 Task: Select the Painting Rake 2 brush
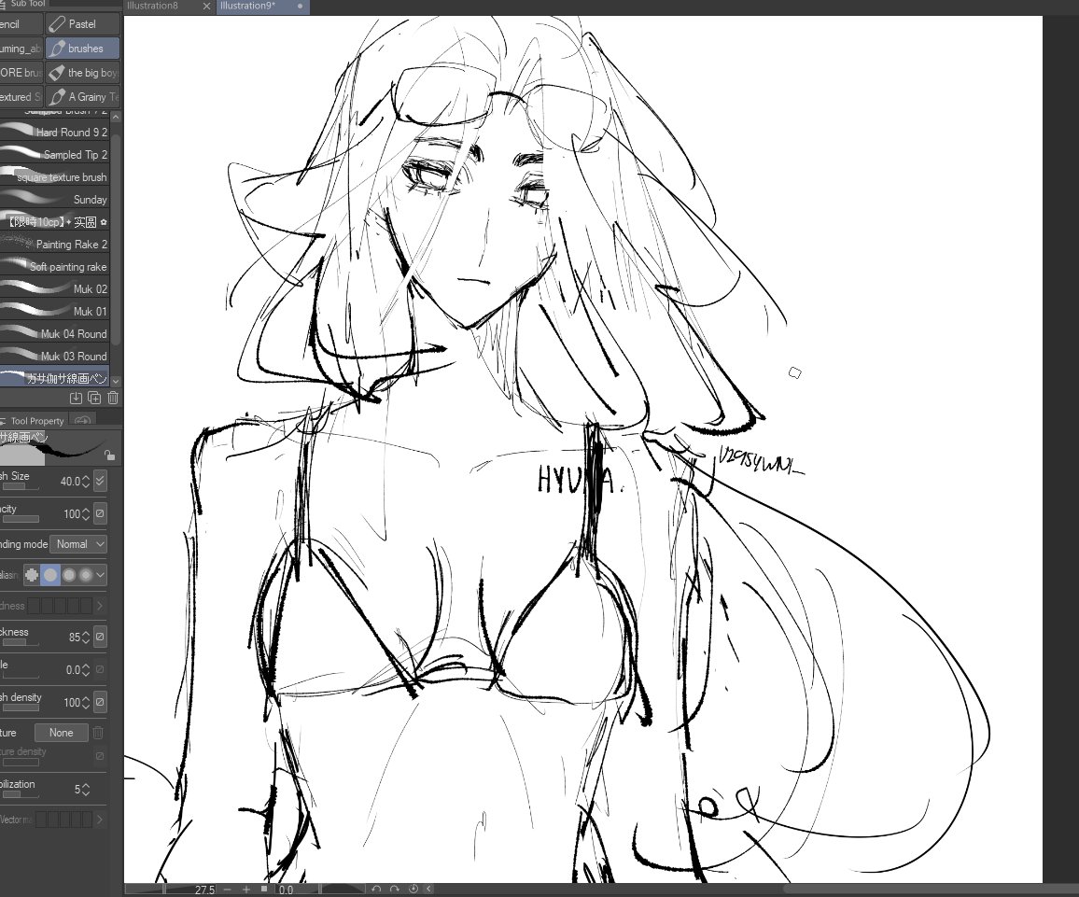coord(54,245)
